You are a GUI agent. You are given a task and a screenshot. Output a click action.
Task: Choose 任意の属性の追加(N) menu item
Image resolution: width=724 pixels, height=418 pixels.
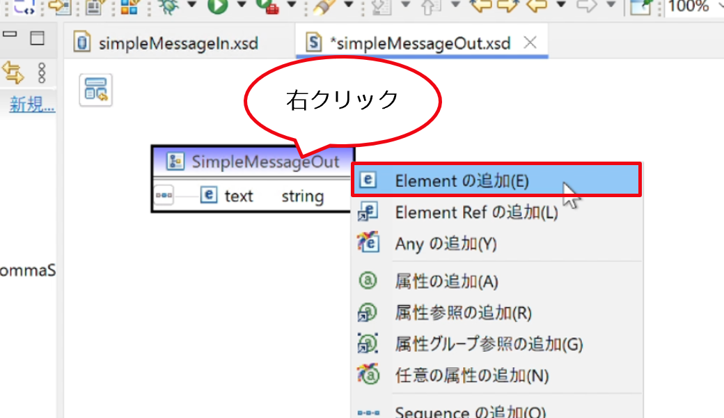click(496, 376)
